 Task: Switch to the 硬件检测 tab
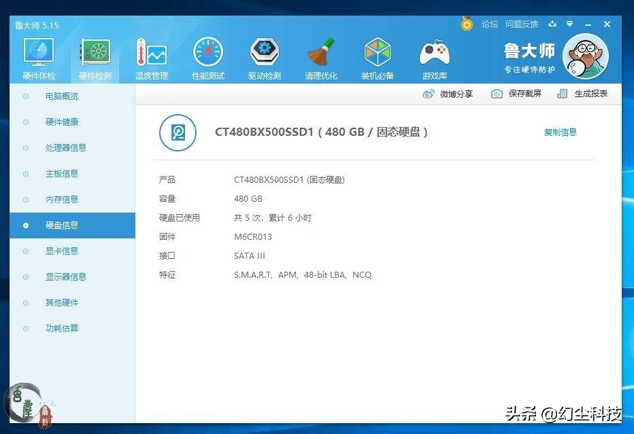(95, 54)
